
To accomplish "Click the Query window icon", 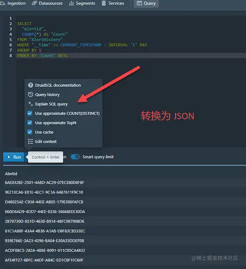I will coord(139,3).
